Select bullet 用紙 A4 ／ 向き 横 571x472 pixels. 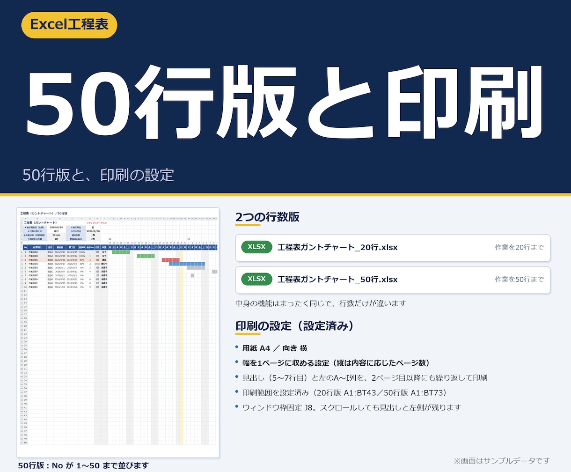(x=275, y=348)
